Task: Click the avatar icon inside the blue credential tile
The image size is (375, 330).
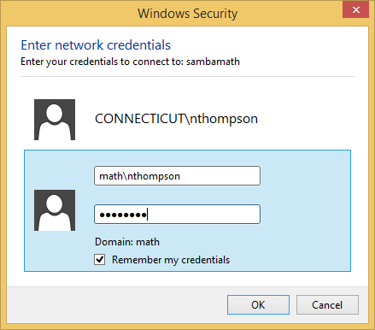Action: 55,210
